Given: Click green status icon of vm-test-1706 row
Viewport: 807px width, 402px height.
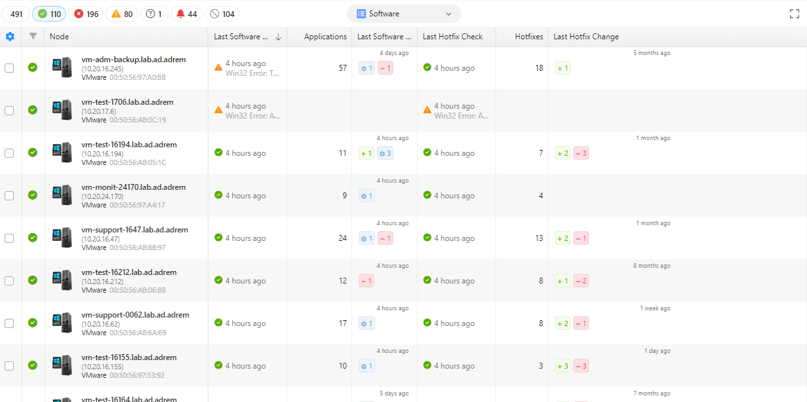Looking at the screenshot, I should pyautogui.click(x=33, y=110).
